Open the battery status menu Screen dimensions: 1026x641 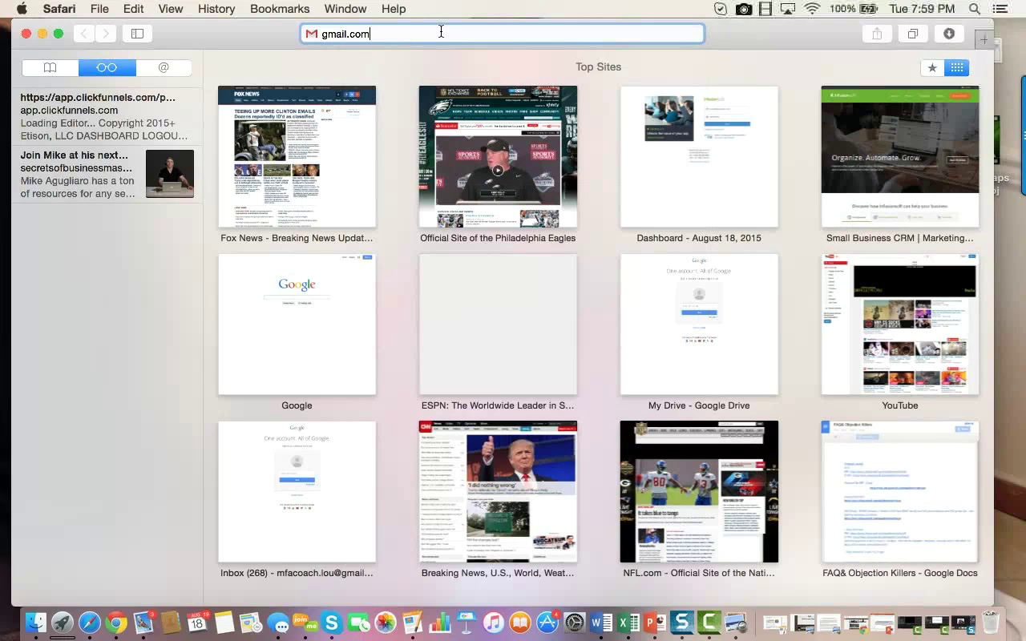pyautogui.click(x=869, y=9)
